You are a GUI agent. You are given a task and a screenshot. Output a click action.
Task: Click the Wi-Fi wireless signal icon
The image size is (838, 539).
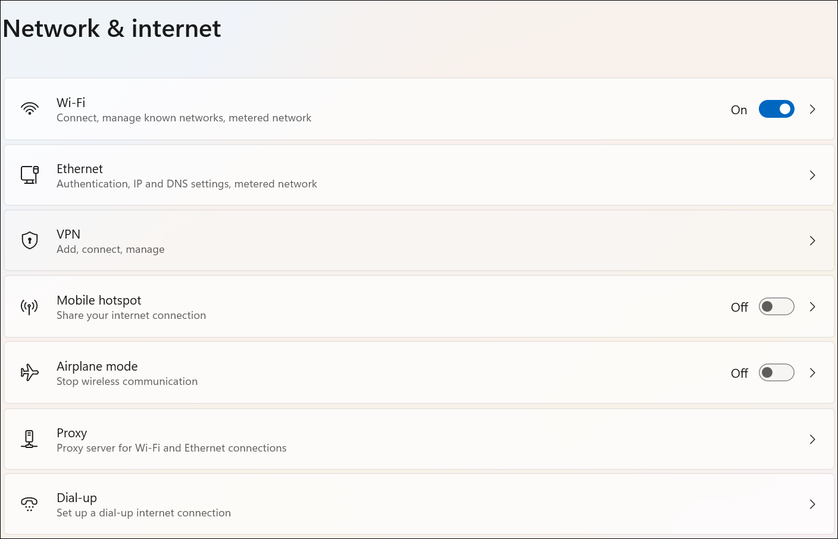pyautogui.click(x=29, y=109)
